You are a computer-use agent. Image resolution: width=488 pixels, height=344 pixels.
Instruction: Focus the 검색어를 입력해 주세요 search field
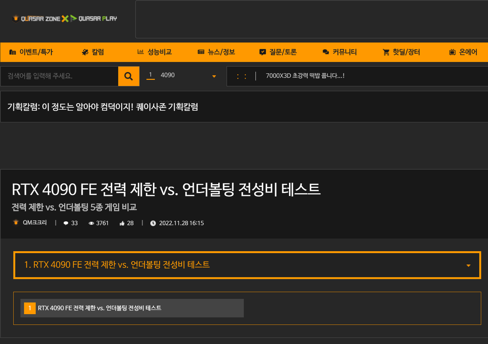tap(59, 76)
